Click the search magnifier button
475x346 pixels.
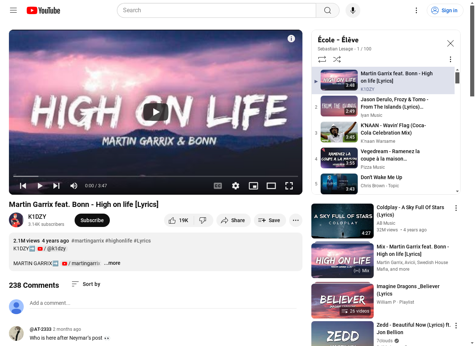coord(327,10)
